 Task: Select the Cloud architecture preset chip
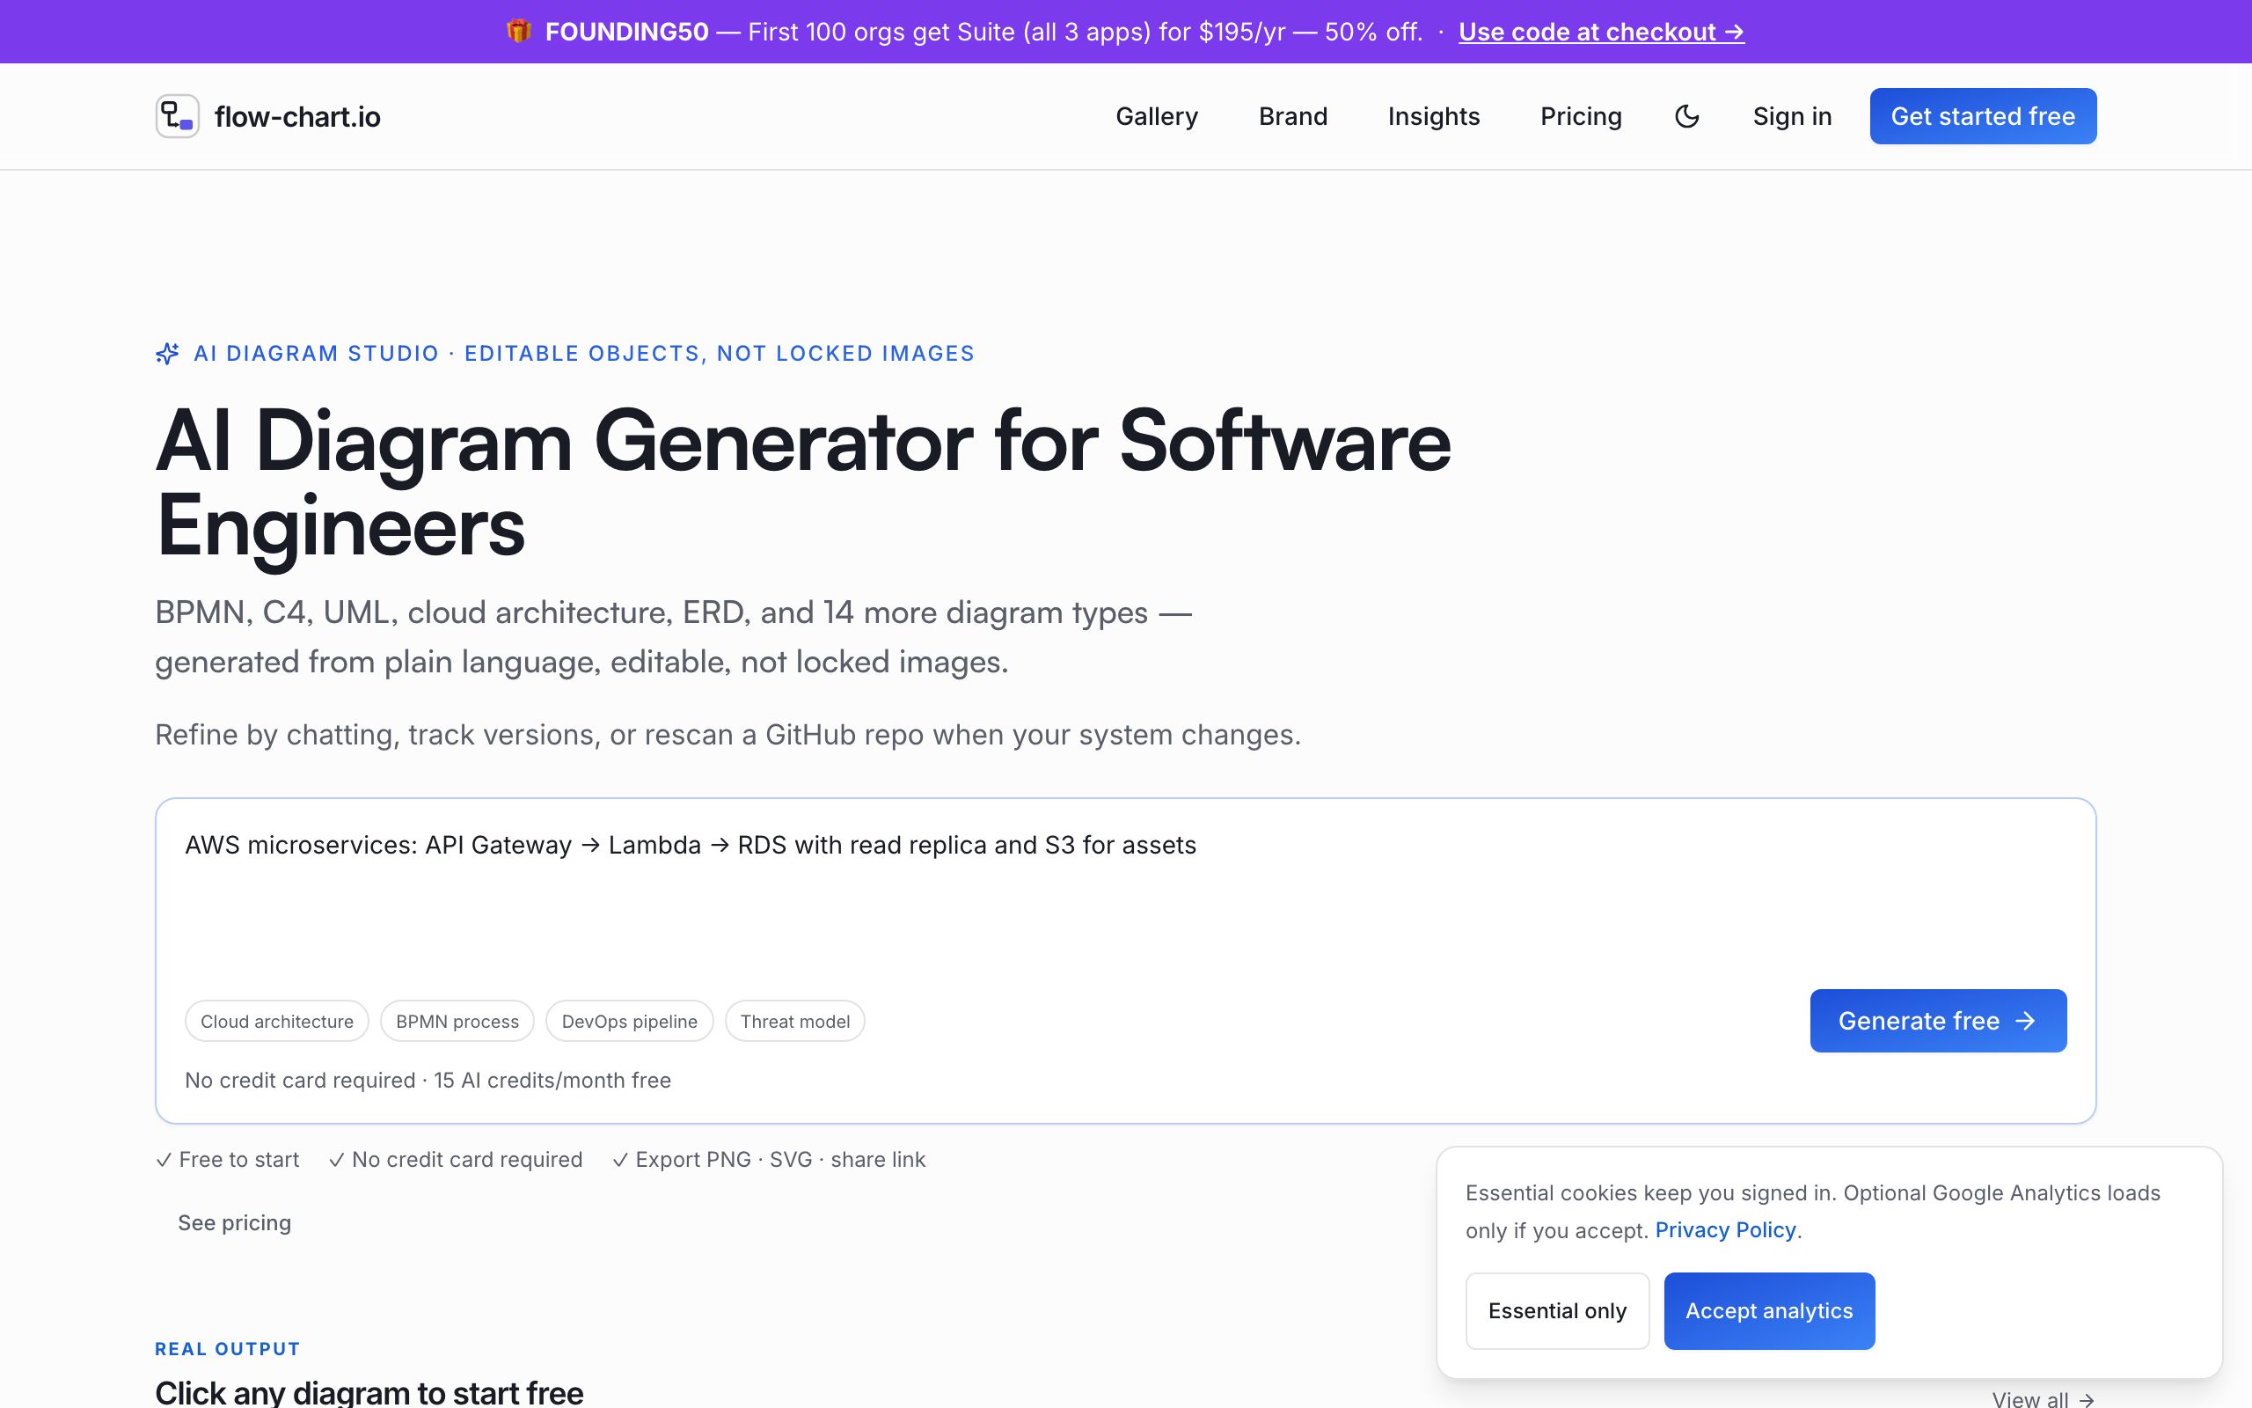[276, 1022]
